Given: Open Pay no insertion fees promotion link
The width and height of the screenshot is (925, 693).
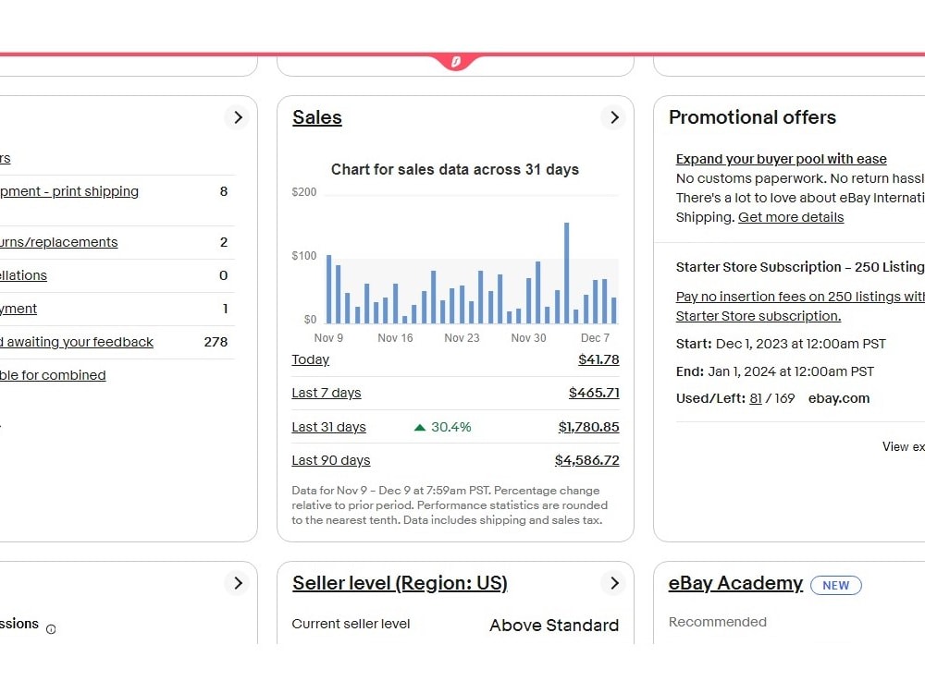Looking at the screenshot, I should coord(800,306).
